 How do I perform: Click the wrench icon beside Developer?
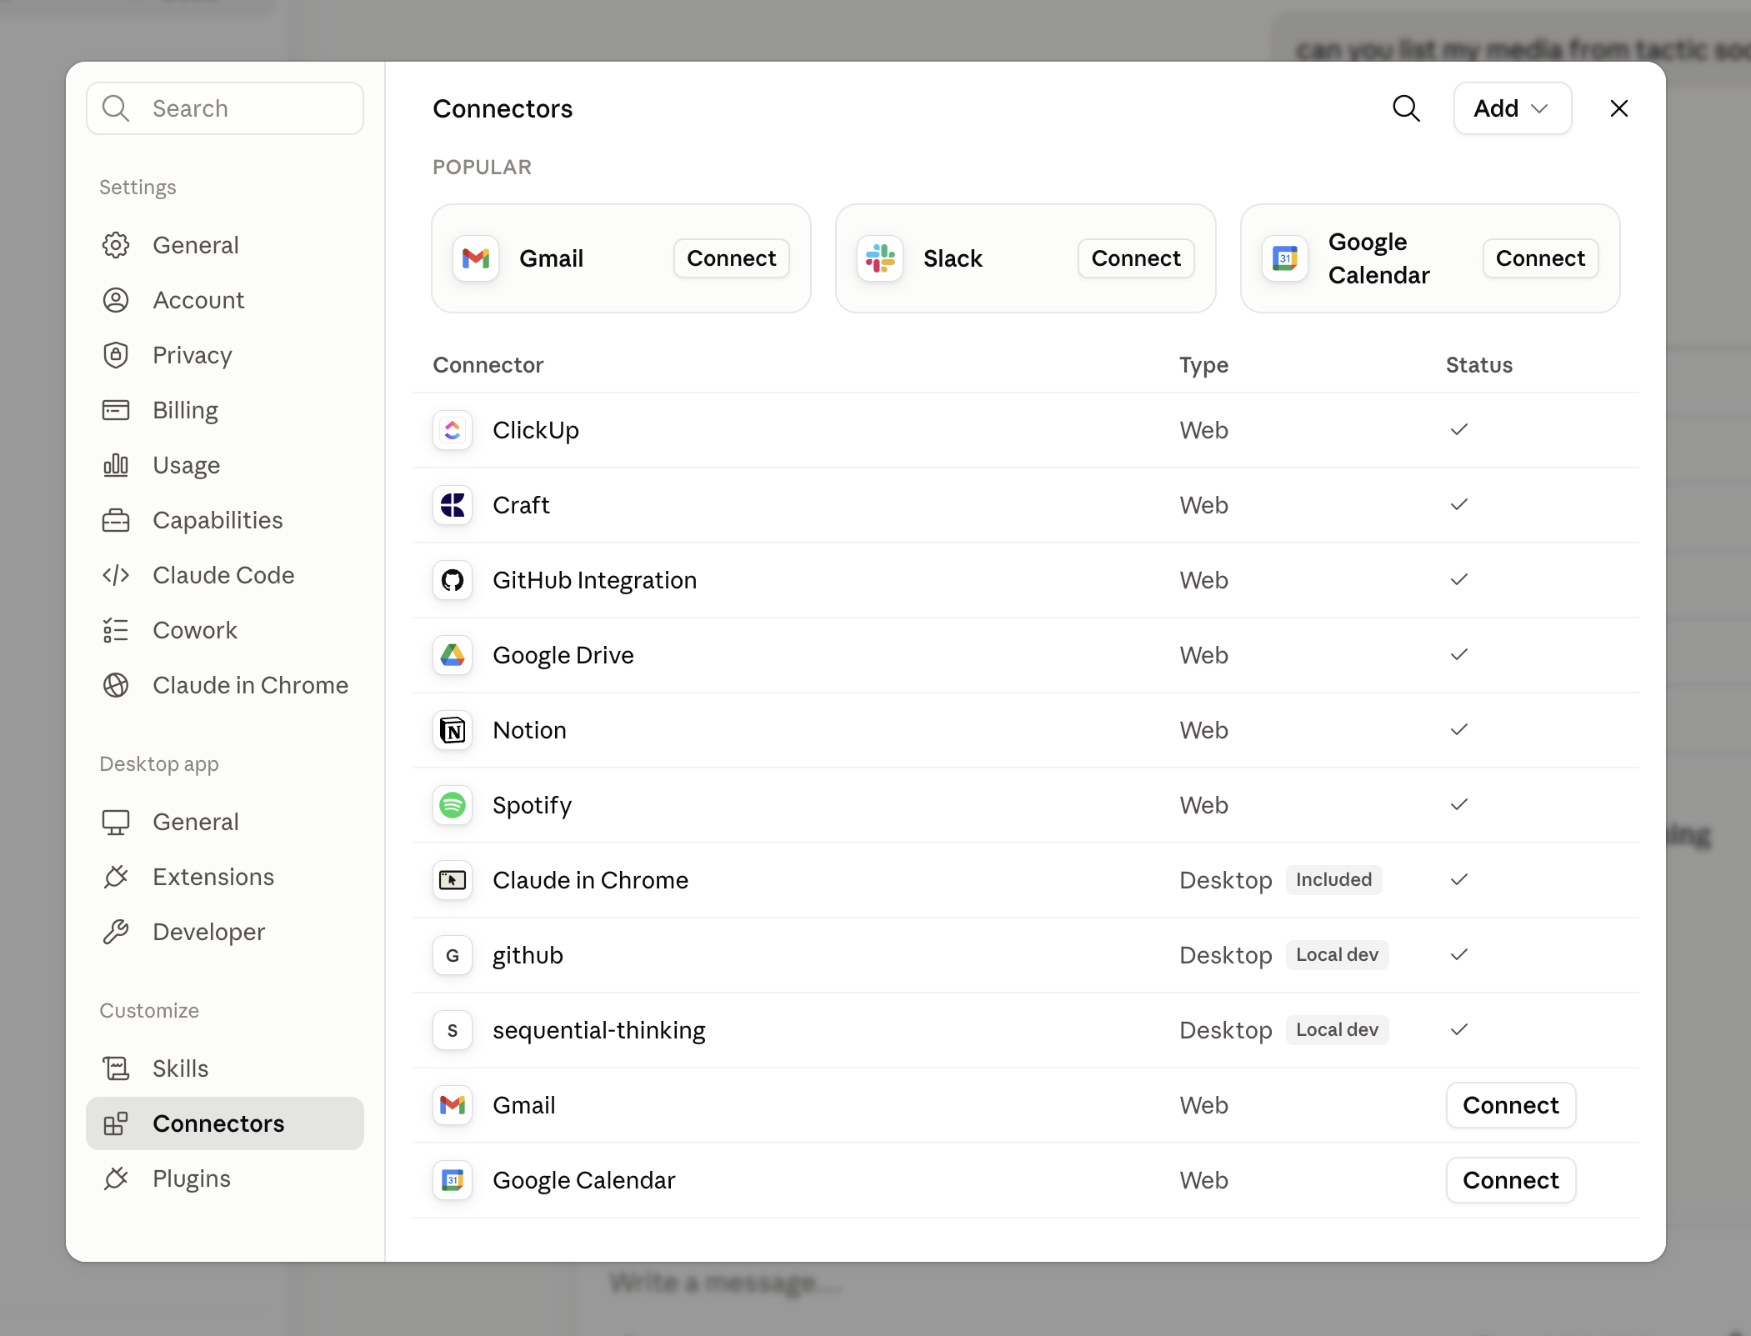tap(116, 932)
